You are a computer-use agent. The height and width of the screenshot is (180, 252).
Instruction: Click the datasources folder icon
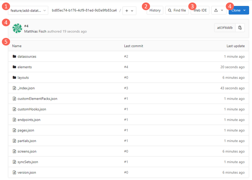(x=14, y=56)
